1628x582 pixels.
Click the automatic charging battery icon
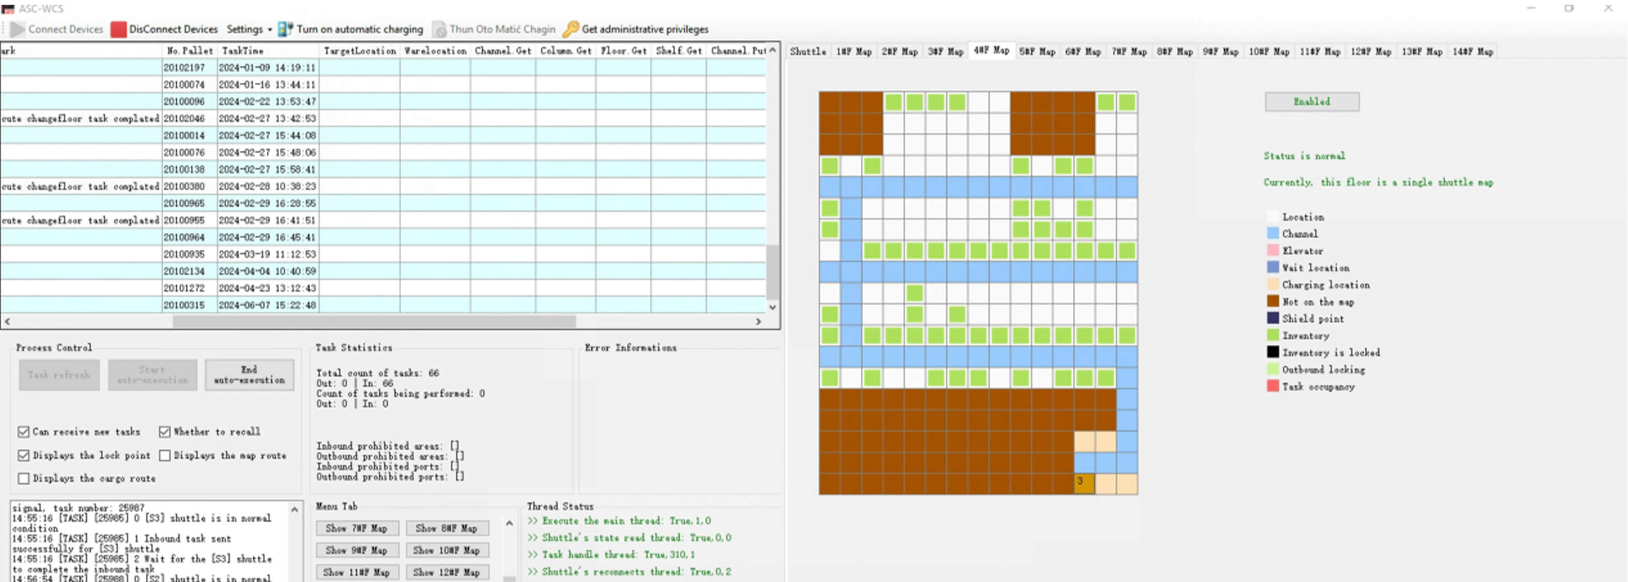[286, 29]
